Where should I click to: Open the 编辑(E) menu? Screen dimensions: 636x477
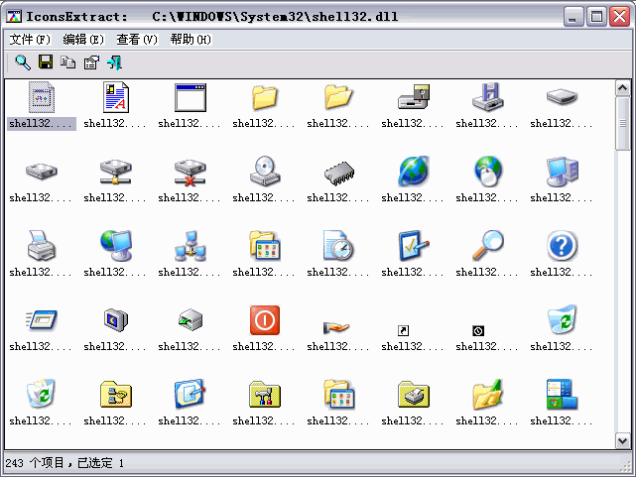click(83, 40)
